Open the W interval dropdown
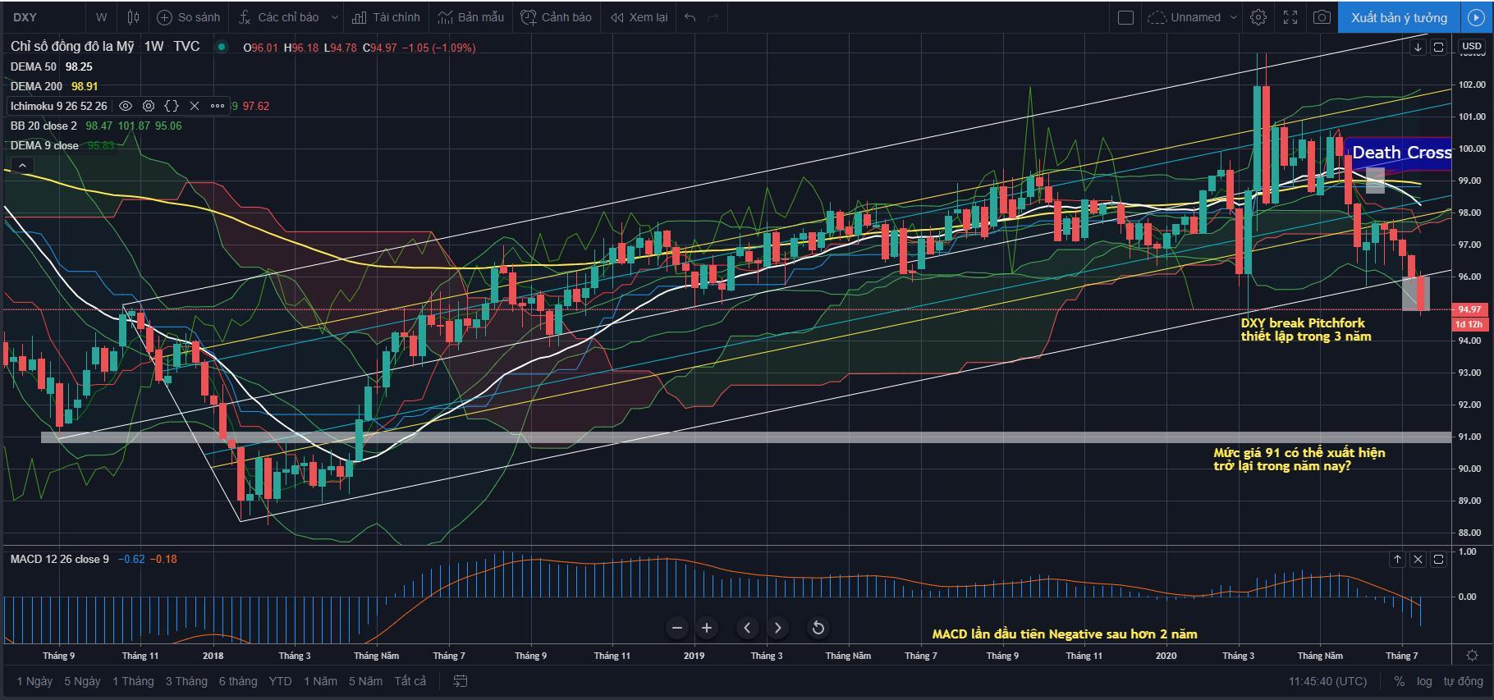The image size is (1494, 700). 101,17
